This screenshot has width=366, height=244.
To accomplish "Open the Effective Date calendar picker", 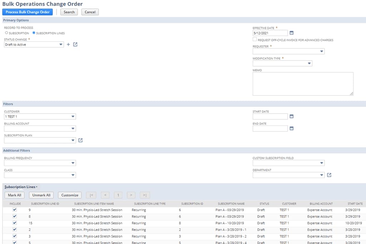I will point(292,33).
